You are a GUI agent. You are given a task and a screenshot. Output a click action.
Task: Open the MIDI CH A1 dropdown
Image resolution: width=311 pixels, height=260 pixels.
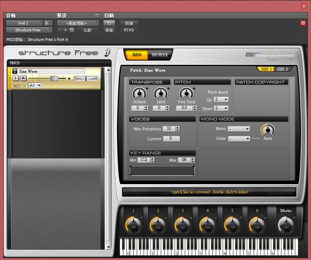pos(35,85)
